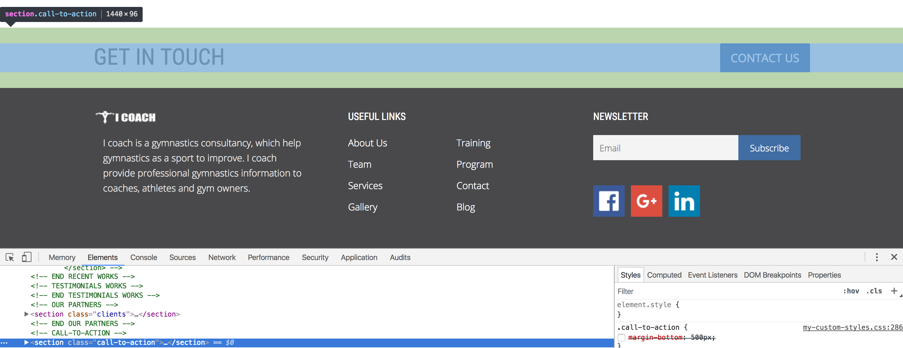Image resolution: width=903 pixels, height=348 pixels.
Task: Click the LinkedIn social icon
Action: tap(684, 201)
